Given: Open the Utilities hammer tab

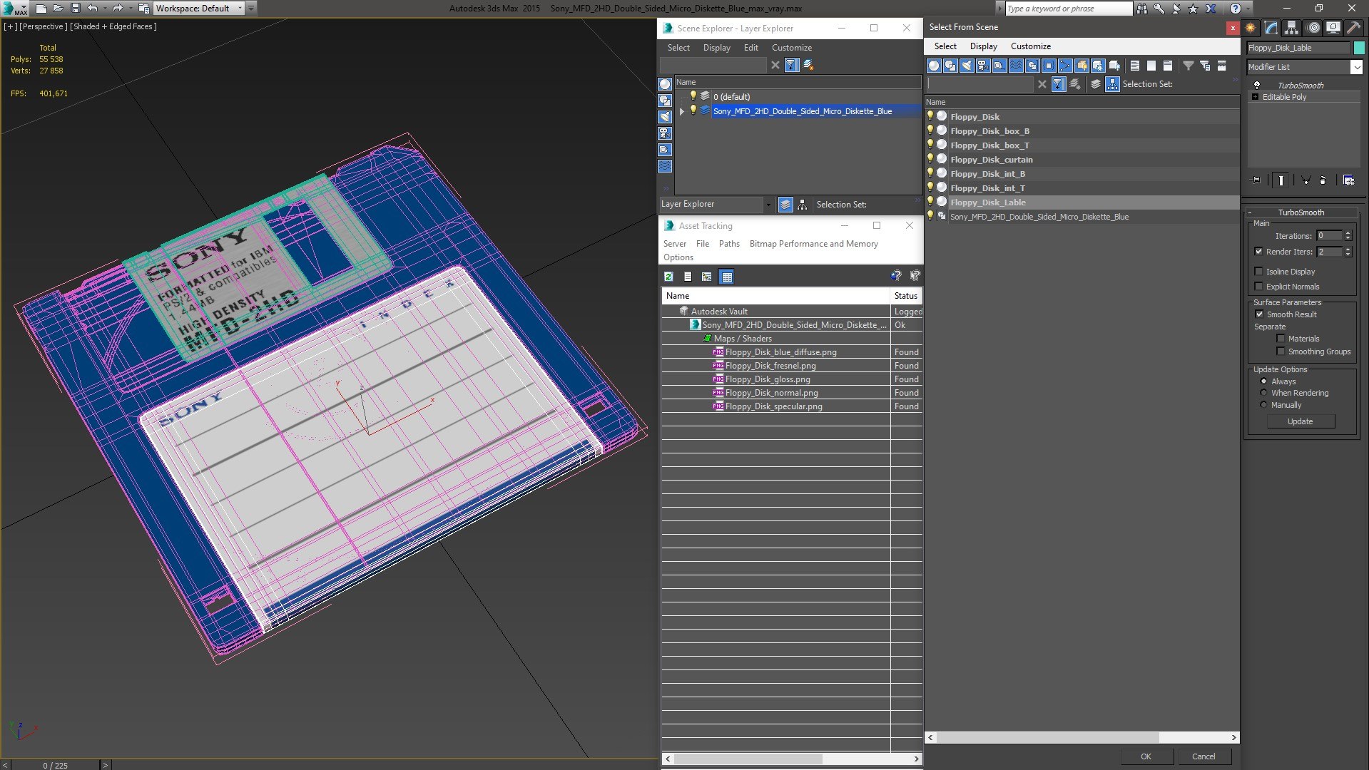Looking at the screenshot, I should point(1353,28).
